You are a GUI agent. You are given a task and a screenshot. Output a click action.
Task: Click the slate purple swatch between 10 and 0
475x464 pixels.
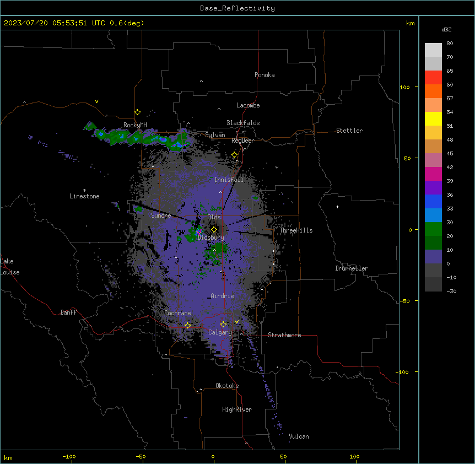[x=433, y=257]
